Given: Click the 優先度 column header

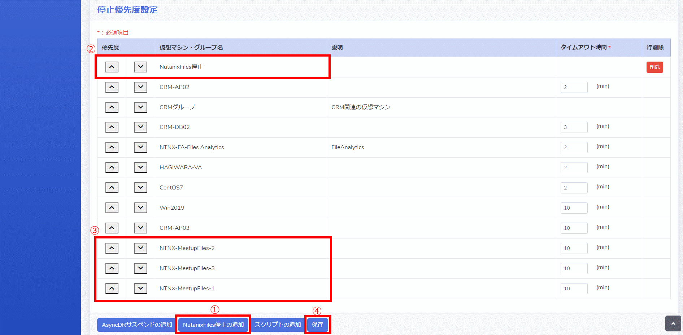Looking at the screenshot, I should 126,48.
